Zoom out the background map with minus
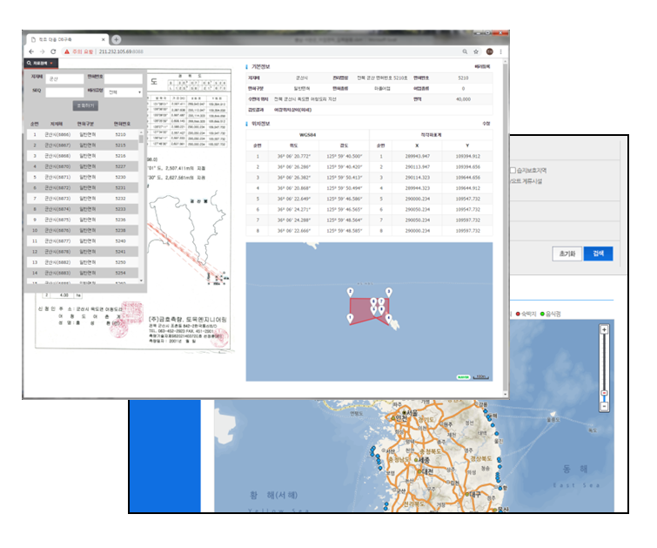 click(604, 406)
